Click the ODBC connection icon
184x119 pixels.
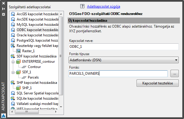point(13,30)
